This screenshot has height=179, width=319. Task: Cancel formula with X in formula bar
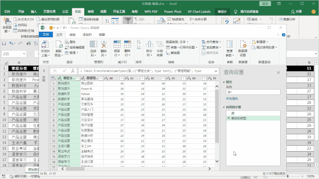[x=55, y=71]
